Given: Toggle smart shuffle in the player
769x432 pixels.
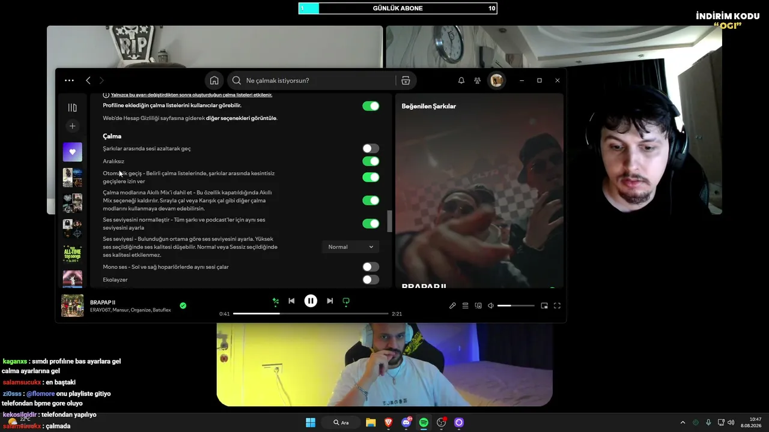Looking at the screenshot, I should point(276,301).
